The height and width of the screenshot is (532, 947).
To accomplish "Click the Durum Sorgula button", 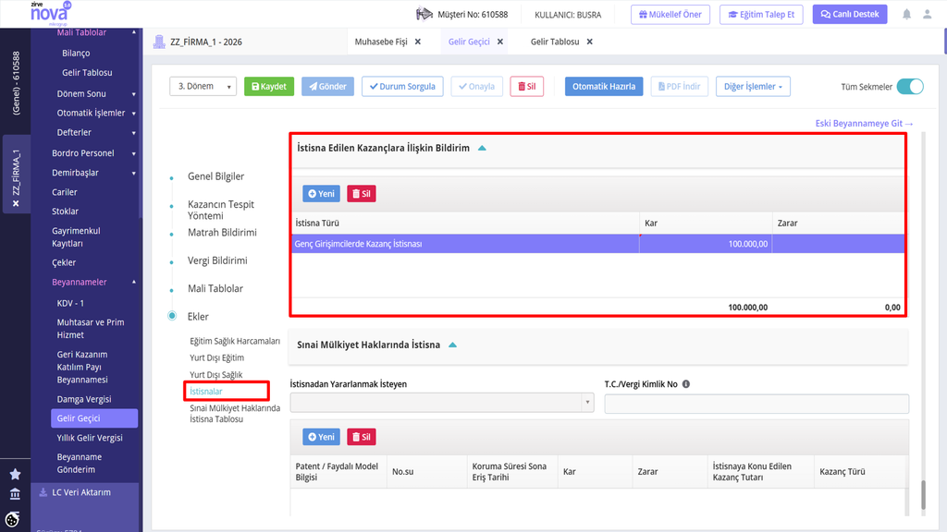I will [402, 86].
